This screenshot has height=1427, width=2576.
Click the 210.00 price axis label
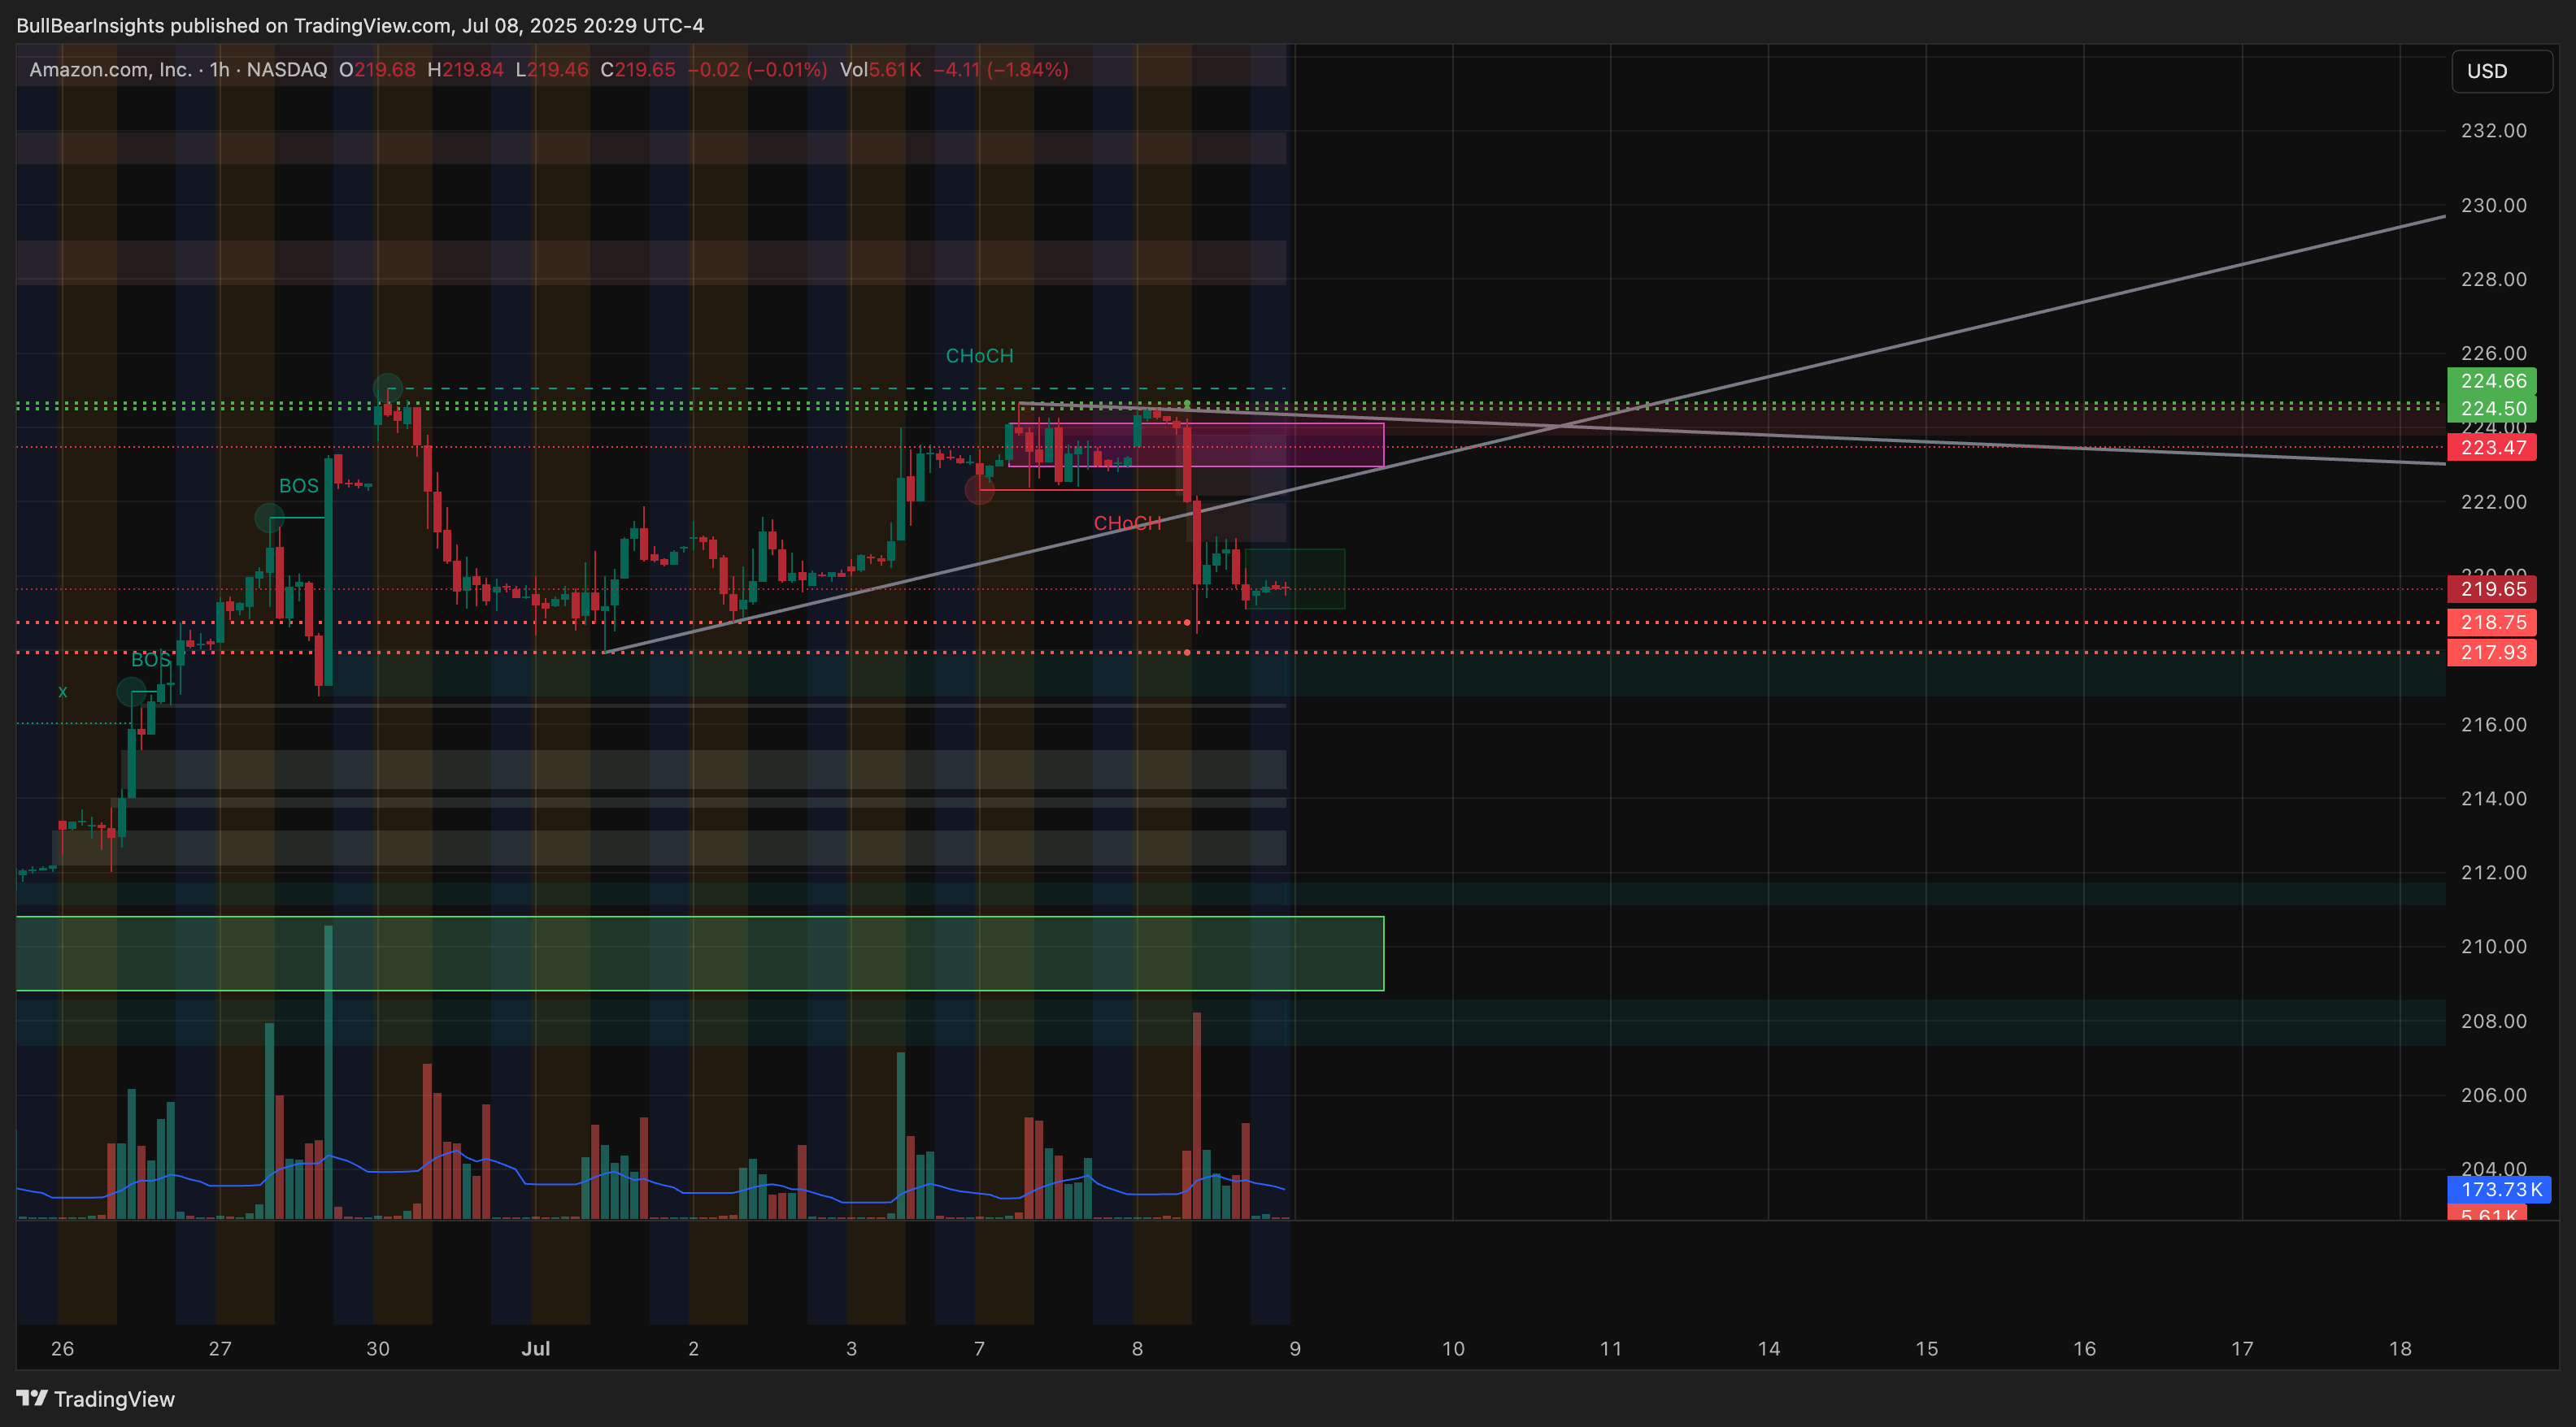[2493, 947]
